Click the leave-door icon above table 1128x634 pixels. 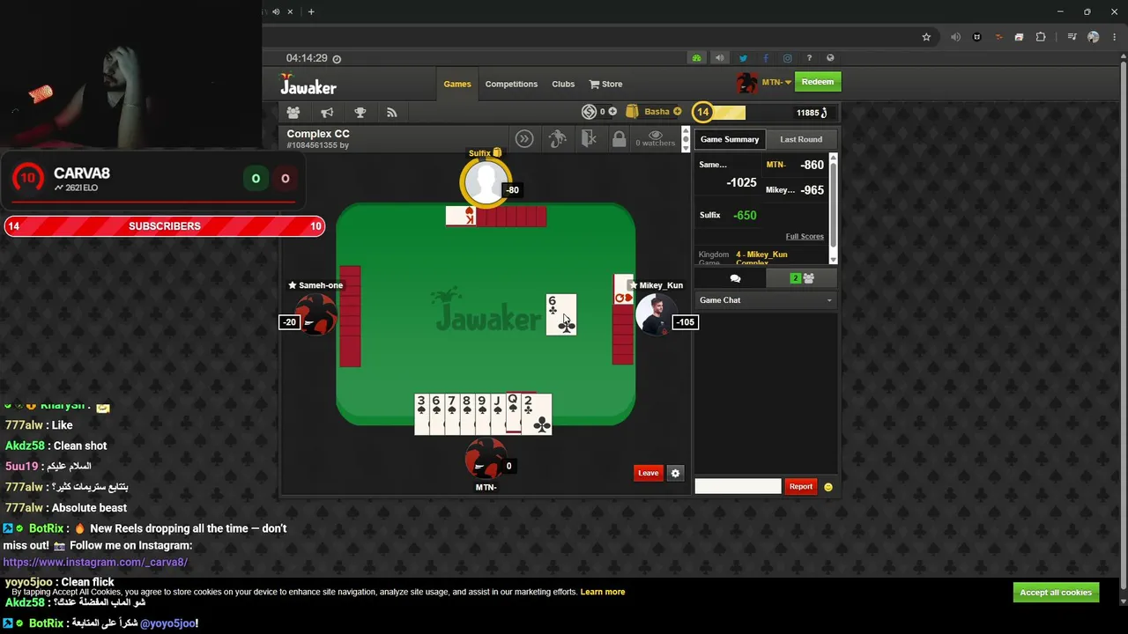click(x=589, y=139)
